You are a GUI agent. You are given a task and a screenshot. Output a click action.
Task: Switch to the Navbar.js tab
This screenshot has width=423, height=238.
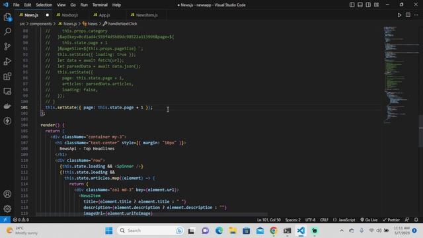[x=69, y=15]
